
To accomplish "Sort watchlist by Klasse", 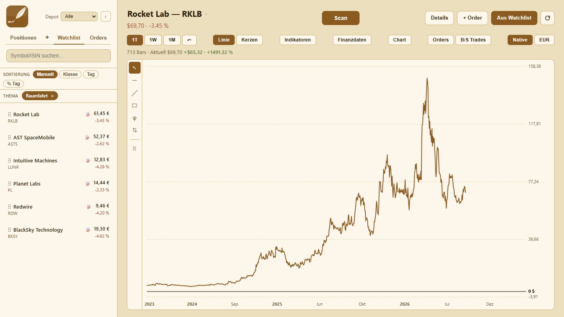I will click(x=70, y=74).
